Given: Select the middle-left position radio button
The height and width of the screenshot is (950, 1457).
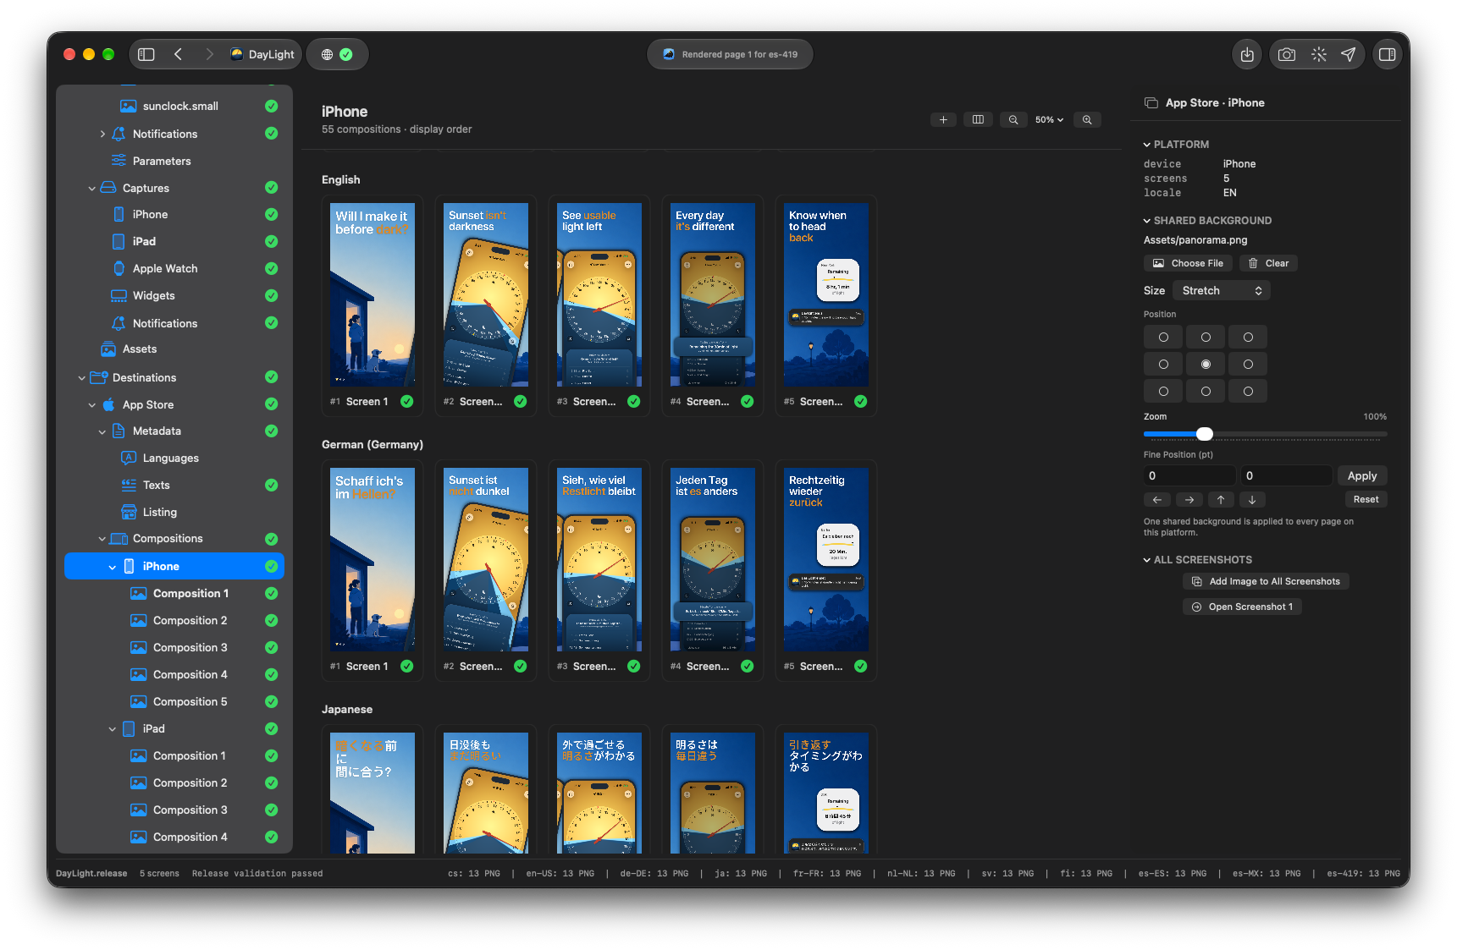Looking at the screenshot, I should click(x=1163, y=364).
